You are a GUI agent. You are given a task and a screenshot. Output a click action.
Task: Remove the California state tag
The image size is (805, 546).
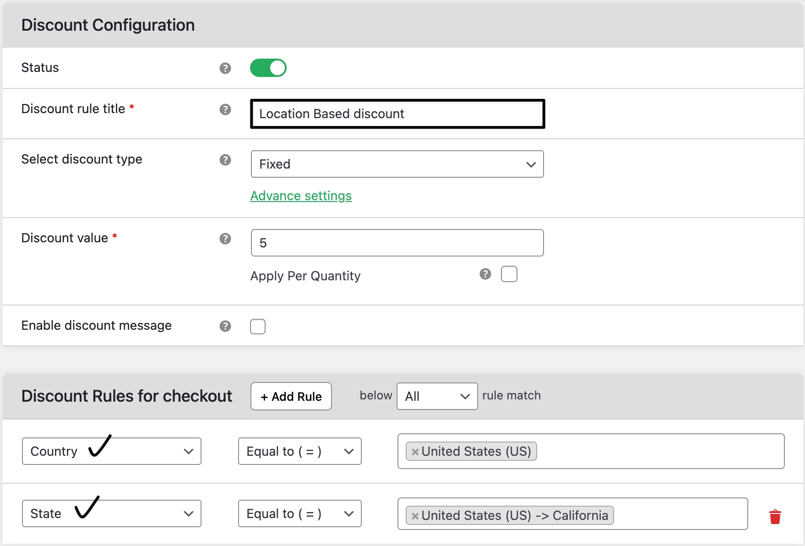coord(415,516)
